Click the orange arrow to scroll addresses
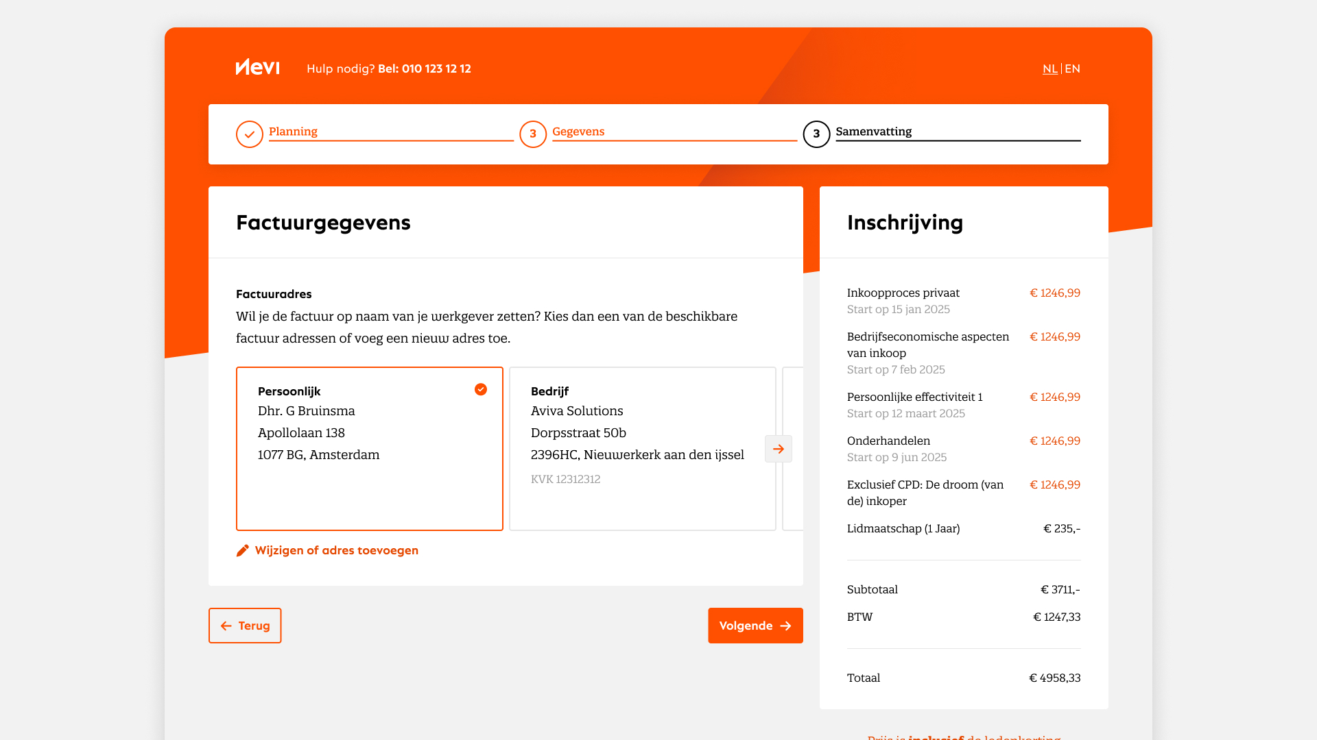Viewport: 1317px width, 740px height. [x=779, y=449]
